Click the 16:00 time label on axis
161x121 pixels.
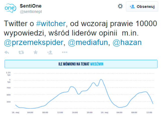[x=75, y=112]
